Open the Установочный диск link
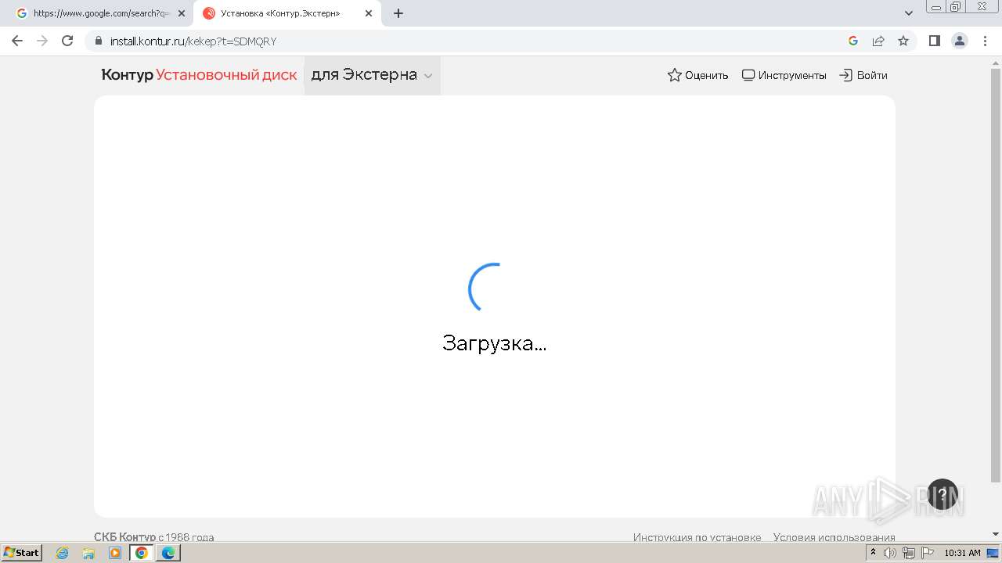 226,75
